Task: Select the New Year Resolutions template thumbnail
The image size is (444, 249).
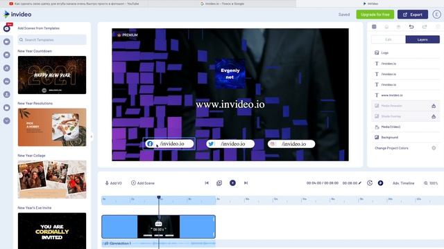Action: point(52,127)
